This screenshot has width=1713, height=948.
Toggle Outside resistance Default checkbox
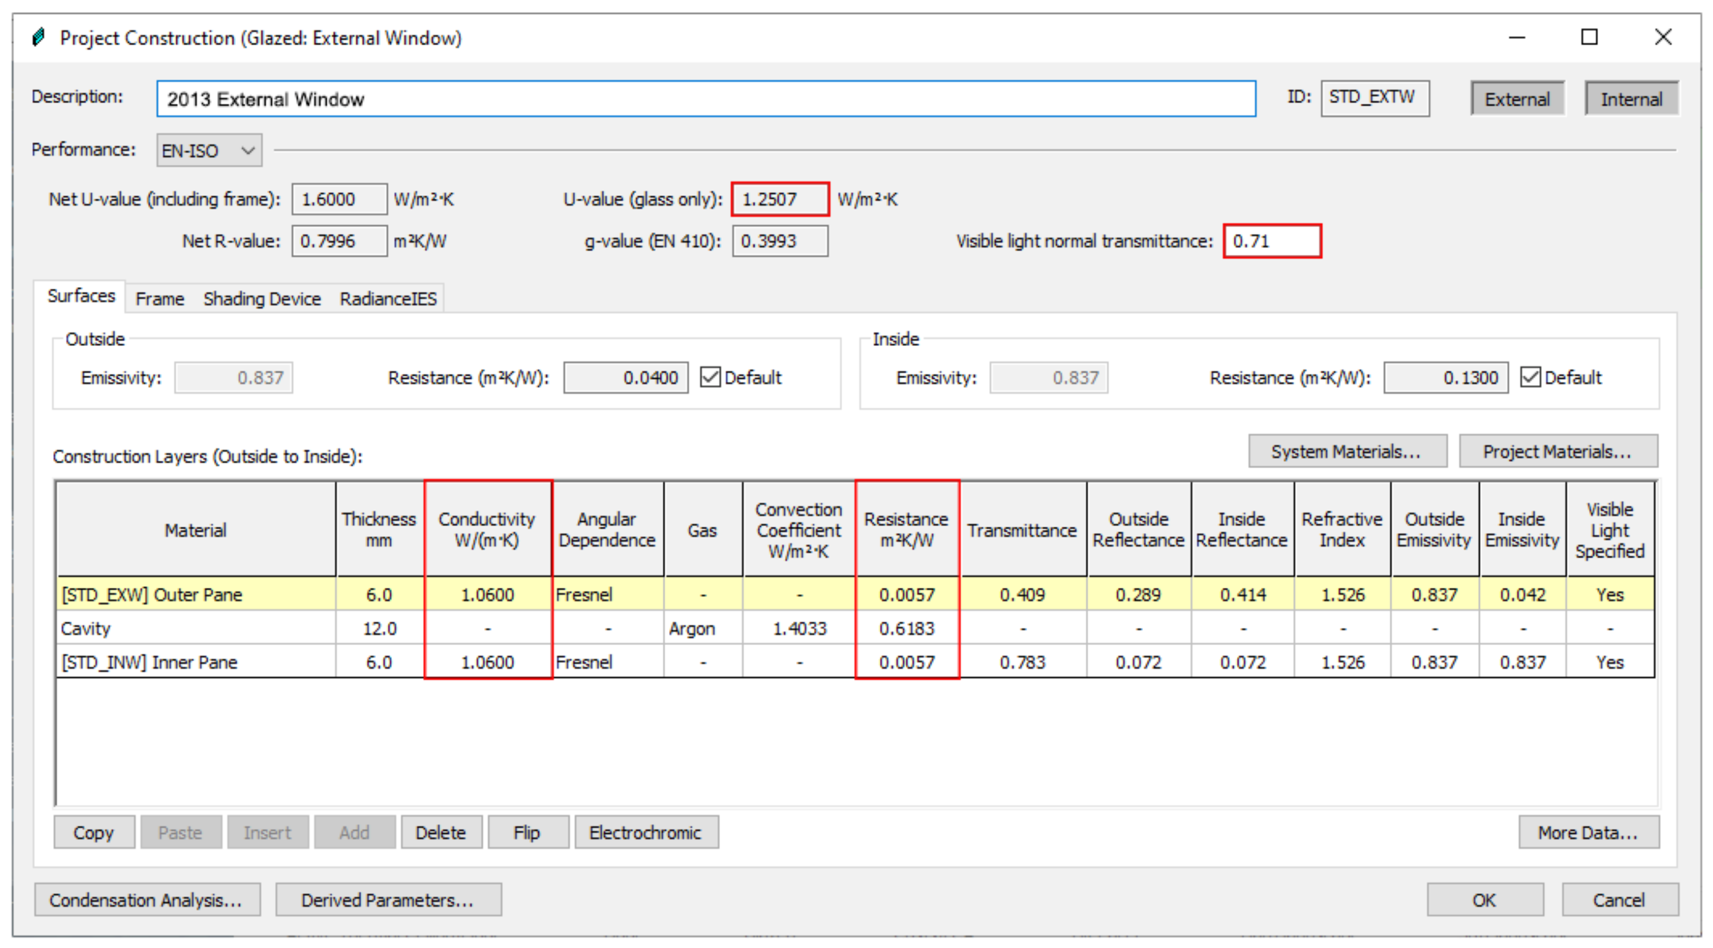point(710,378)
